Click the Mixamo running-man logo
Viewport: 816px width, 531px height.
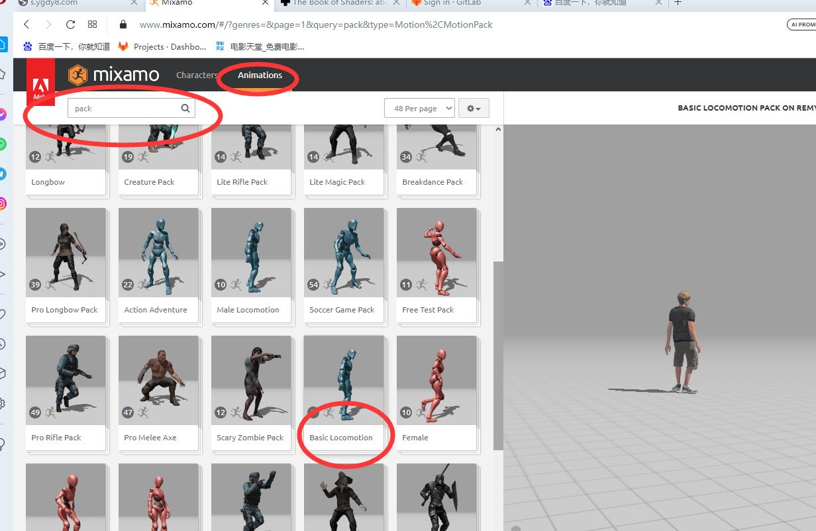point(78,75)
